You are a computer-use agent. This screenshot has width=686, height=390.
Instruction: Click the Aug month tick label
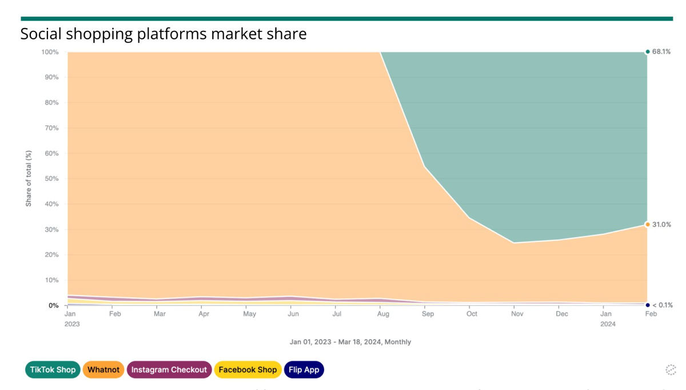[x=383, y=314]
